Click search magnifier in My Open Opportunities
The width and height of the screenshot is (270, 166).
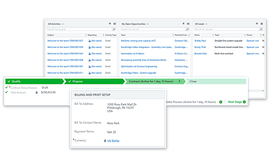tap(187, 29)
